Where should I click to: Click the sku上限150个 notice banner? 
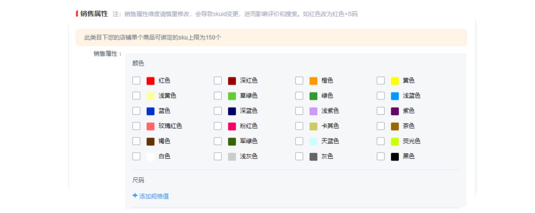click(271, 38)
